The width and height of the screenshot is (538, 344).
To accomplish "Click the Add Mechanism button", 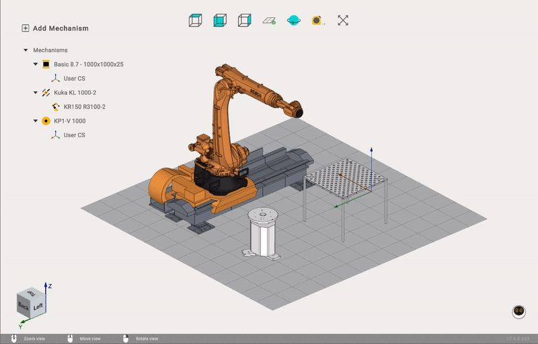I will 55,28.
